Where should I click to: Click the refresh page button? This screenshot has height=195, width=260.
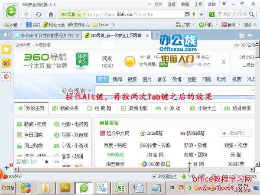(39, 14)
